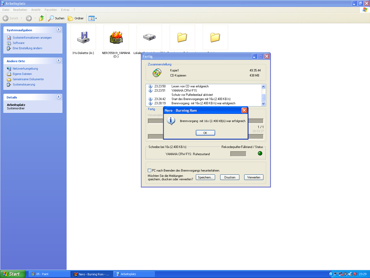
Task: Click OK in the Nero Burning Rom dialog
Action: pyautogui.click(x=205, y=133)
